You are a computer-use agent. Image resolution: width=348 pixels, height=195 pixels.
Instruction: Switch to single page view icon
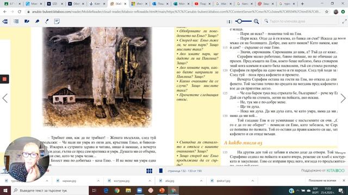[x=161, y=171]
